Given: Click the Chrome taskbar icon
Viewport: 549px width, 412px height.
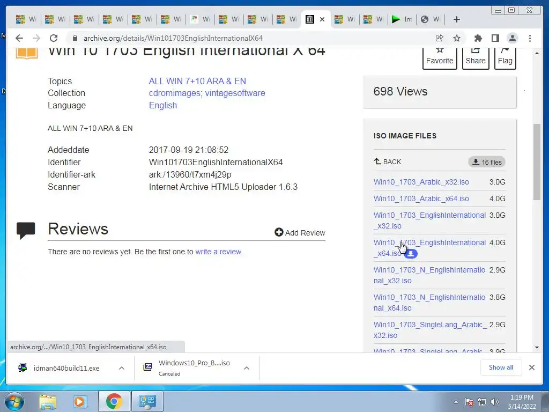Looking at the screenshot, I should (x=114, y=401).
